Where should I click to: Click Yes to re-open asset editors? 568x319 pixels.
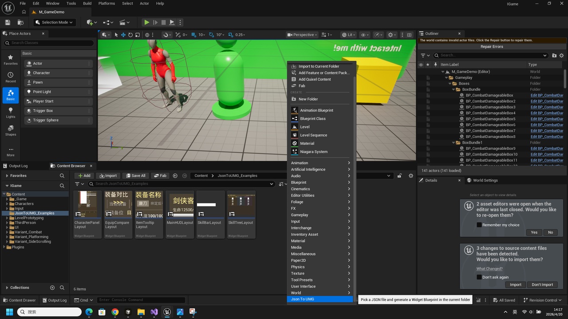coord(534,232)
